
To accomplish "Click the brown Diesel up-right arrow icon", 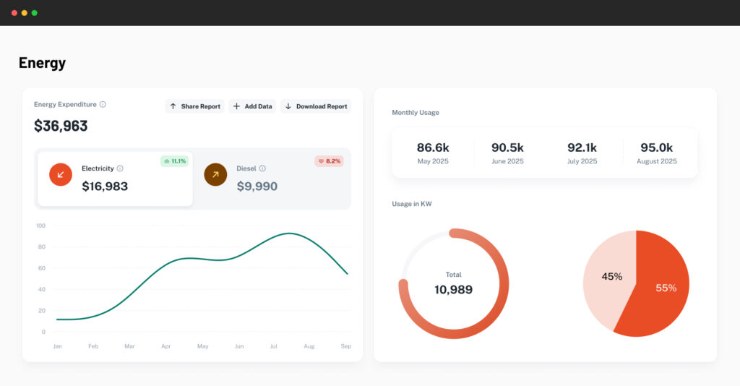I will click(x=215, y=175).
